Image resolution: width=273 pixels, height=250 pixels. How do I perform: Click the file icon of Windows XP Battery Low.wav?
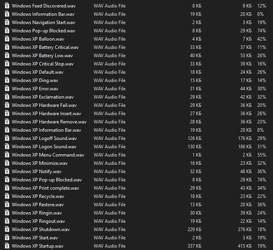tap(7, 56)
